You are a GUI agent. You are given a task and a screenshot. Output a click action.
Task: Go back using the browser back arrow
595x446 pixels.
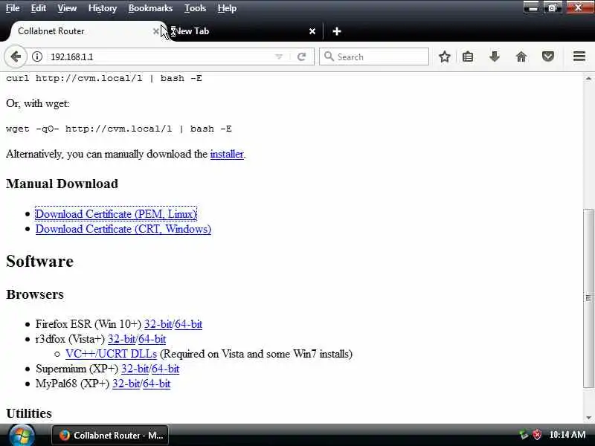coord(16,57)
